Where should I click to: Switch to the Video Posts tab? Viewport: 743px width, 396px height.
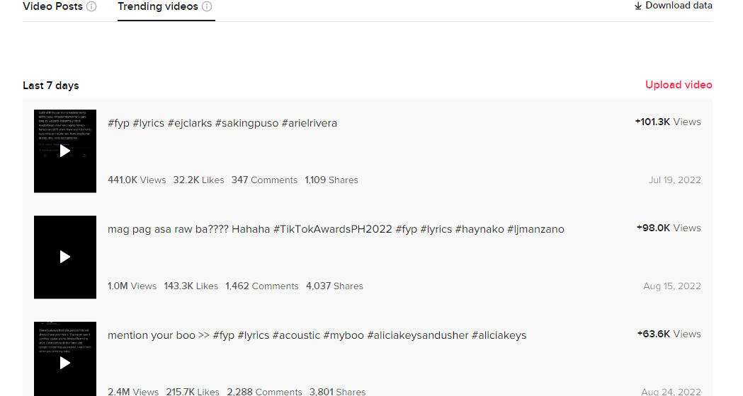point(52,6)
